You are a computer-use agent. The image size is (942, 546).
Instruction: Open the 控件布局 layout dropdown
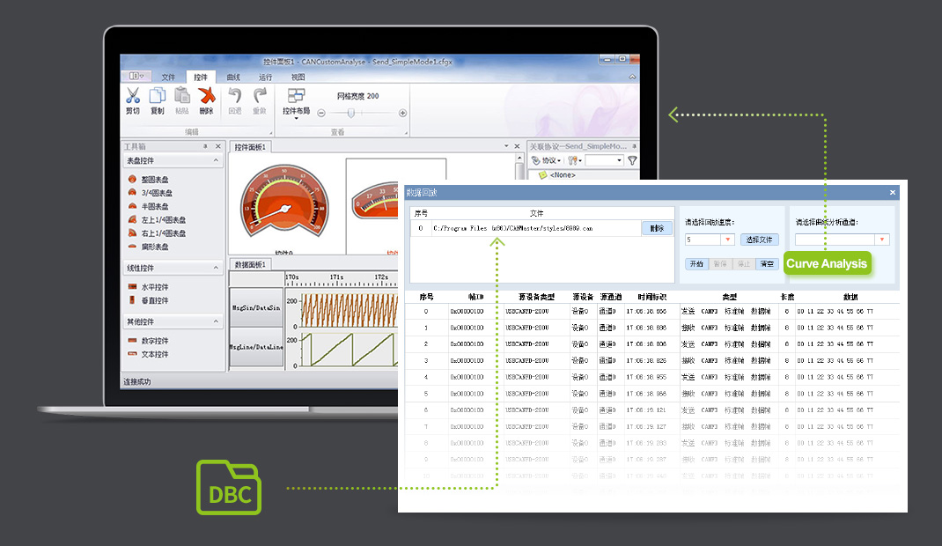(x=296, y=102)
